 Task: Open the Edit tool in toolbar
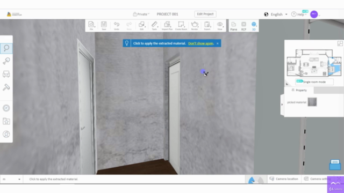click(x=142, y=26)
